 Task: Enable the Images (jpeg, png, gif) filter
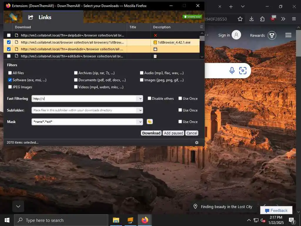[x=142, y=80]
